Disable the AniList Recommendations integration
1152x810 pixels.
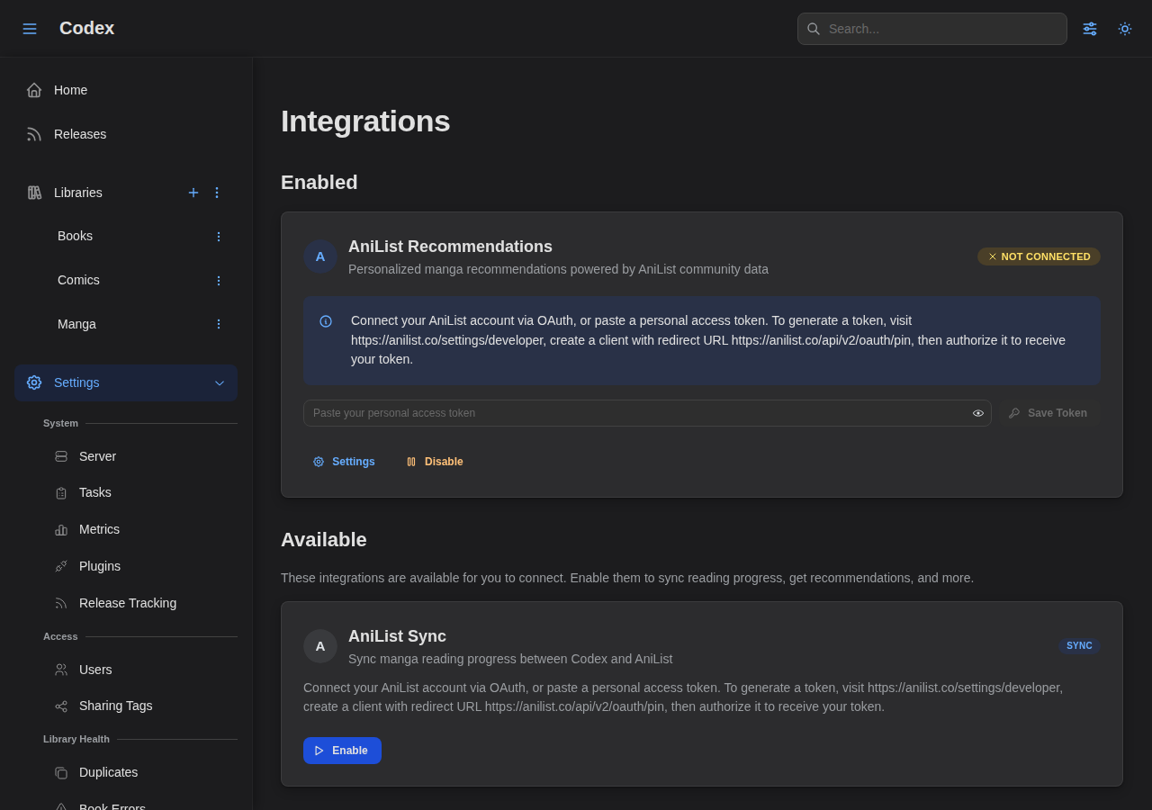coord(435,462)
